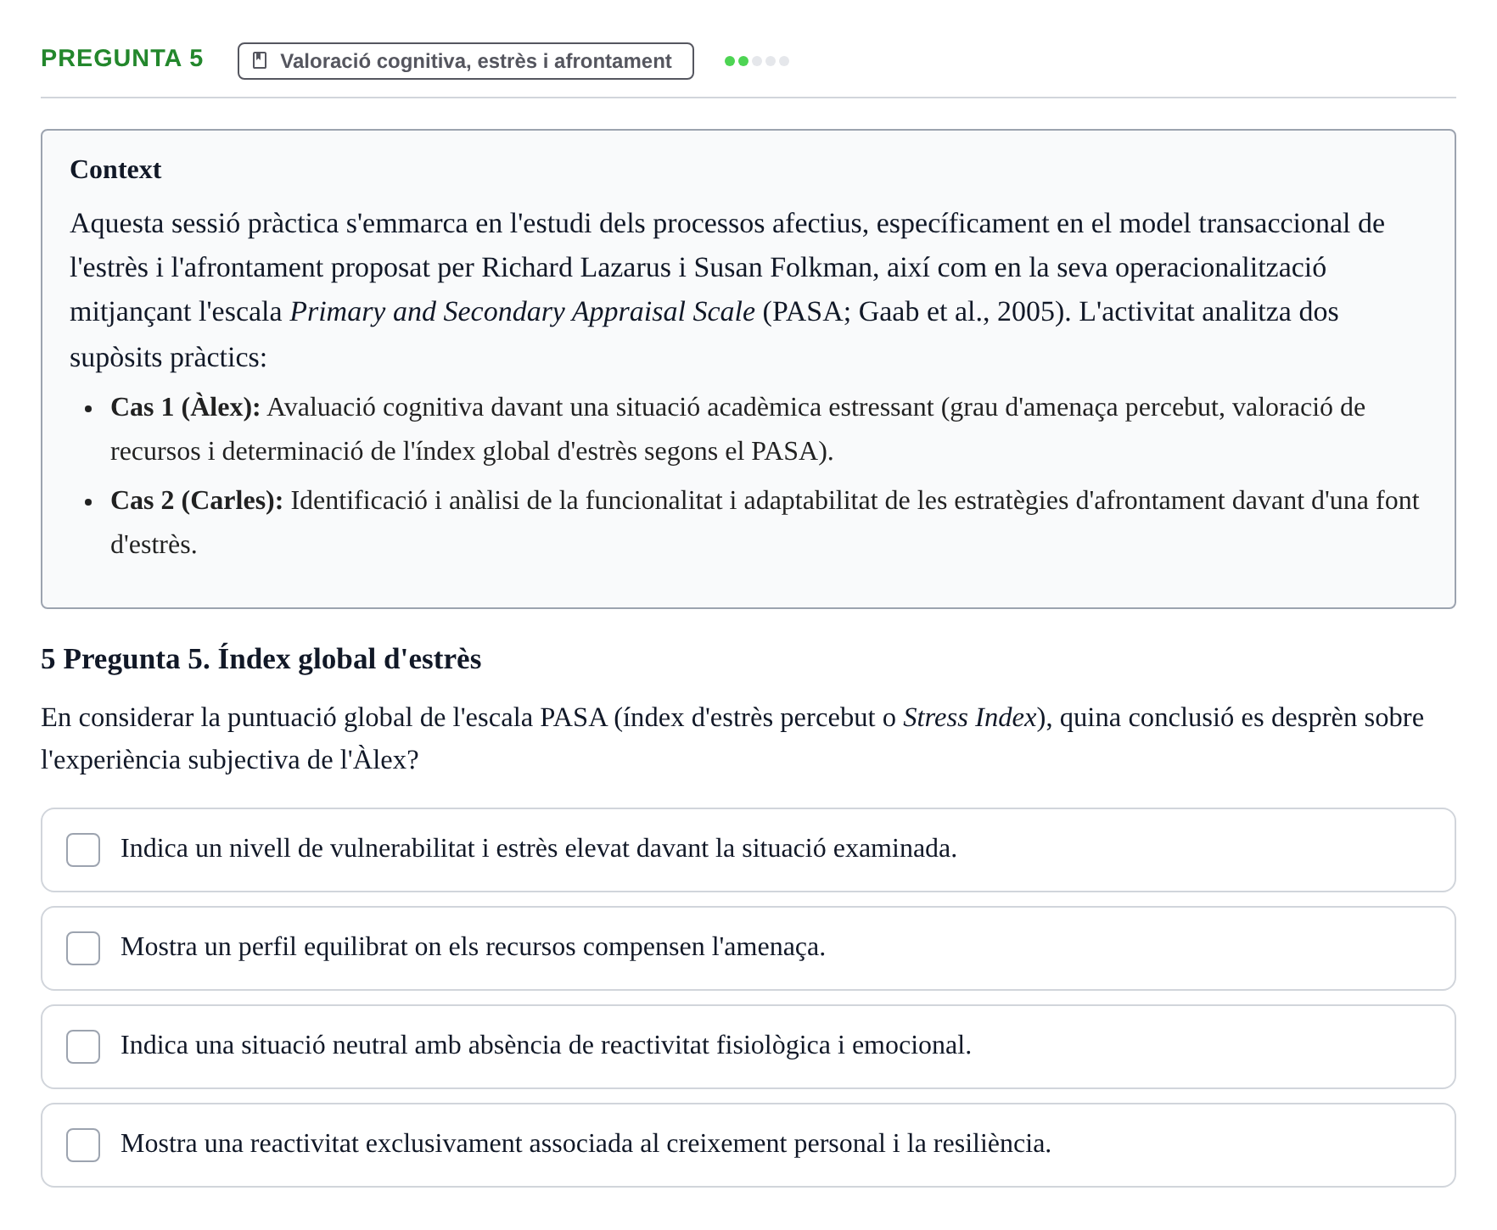
Task: Click the "Cas 2 (Carles):" bold label
Action: [196, 500]
